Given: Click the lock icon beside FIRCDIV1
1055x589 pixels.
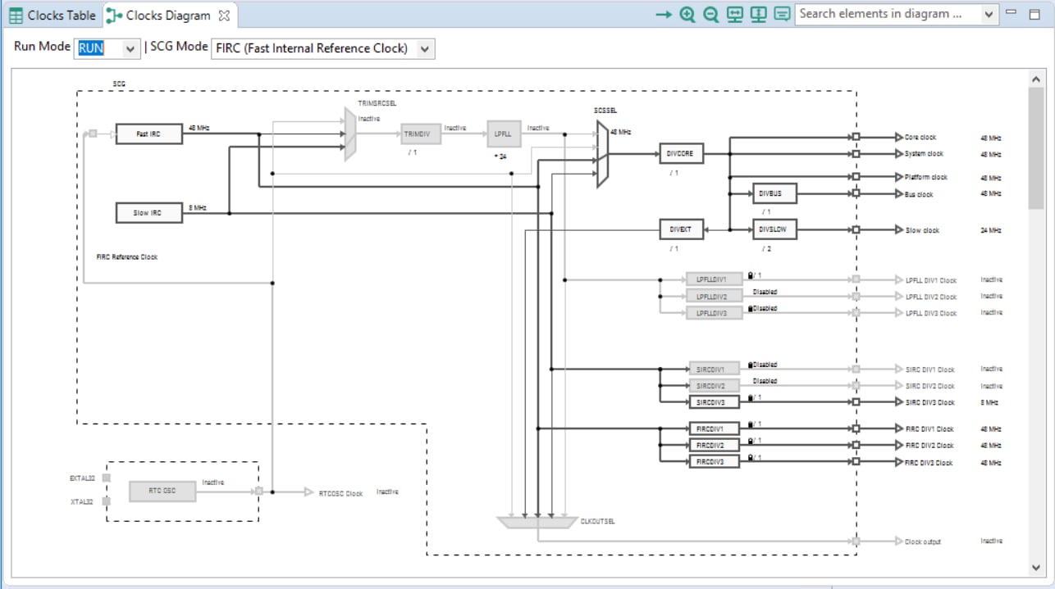Looking at the screenshot, I should pos(751,424).
